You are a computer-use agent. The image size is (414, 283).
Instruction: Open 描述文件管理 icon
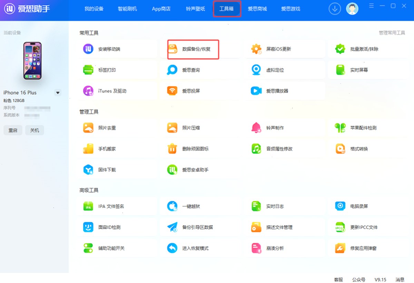[256, 228]
